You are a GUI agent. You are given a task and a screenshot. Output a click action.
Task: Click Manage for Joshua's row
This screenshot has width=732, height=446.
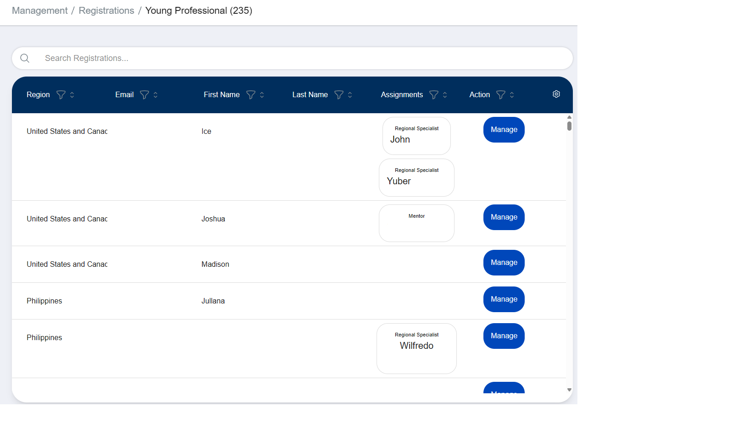[x=504, y=217]
